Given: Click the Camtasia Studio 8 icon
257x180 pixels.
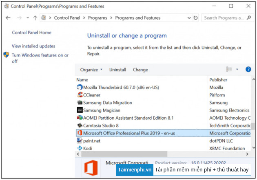Looking at the screenshot, I should 80,125.
